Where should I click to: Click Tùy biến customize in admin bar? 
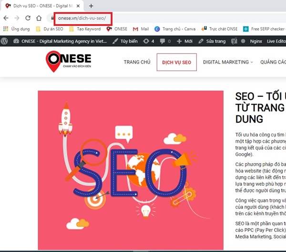125,41
